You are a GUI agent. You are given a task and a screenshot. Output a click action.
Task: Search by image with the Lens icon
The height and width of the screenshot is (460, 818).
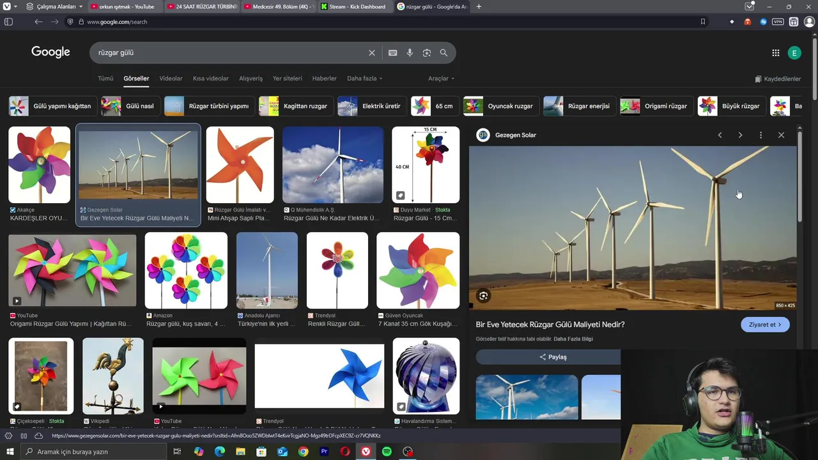(x=427, y=53)
